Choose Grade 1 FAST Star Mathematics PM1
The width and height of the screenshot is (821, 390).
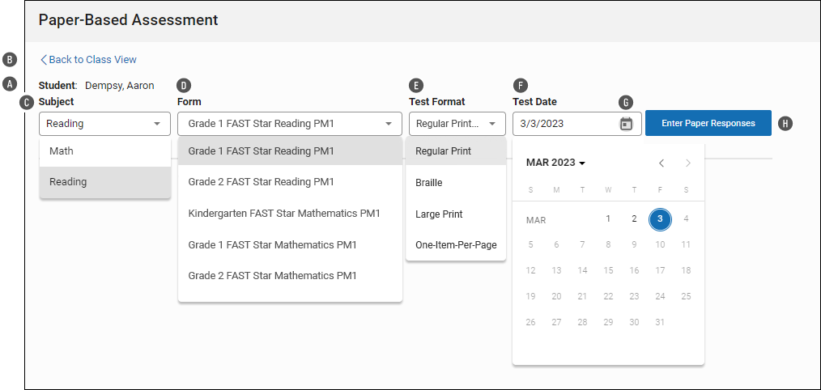(x=290, y=244)
